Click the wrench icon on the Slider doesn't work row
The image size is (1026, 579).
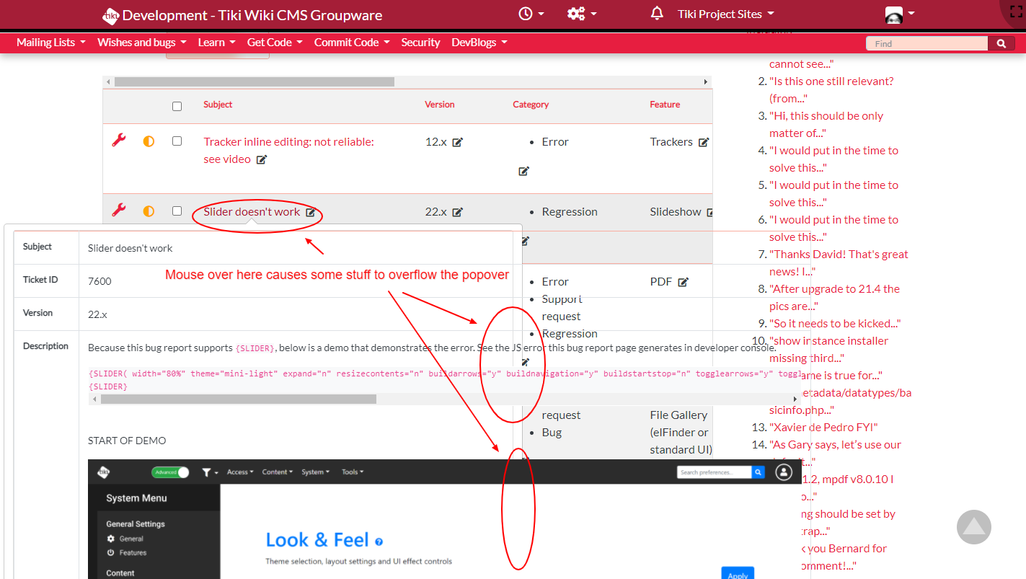point(119,210)
